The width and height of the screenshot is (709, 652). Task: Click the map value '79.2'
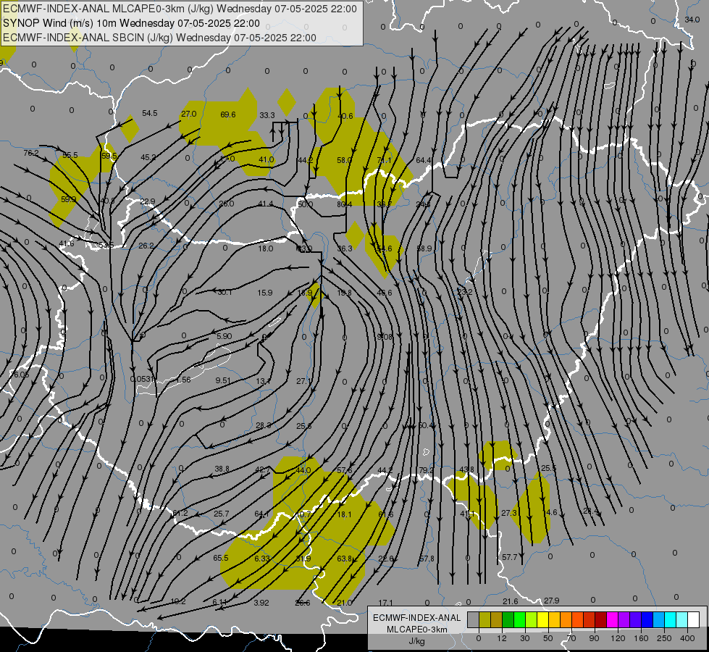426,470
